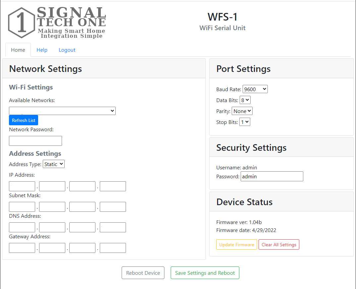Switch to the Help tab
356x289 pixels.
tap(42, 50)
